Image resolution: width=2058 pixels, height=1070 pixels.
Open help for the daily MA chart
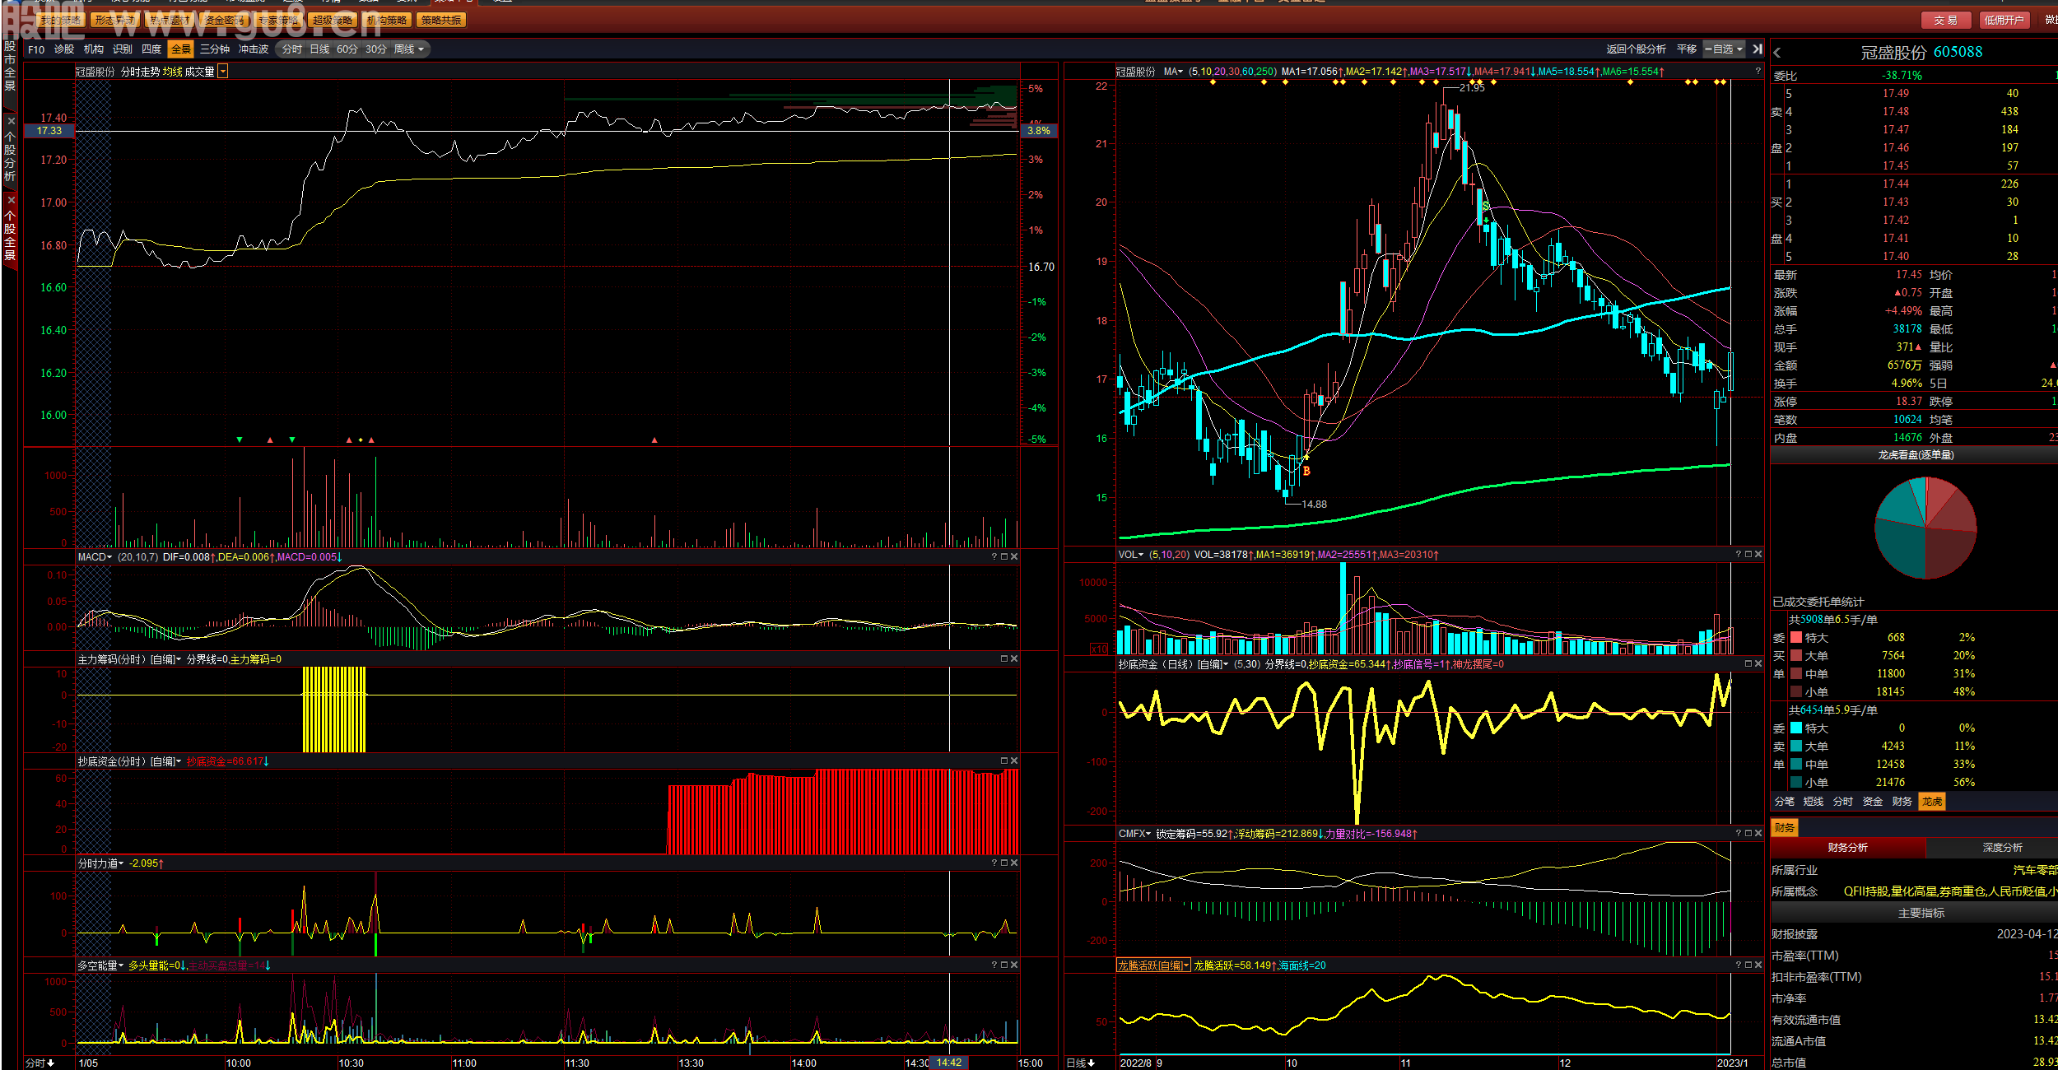point(1758,72)
